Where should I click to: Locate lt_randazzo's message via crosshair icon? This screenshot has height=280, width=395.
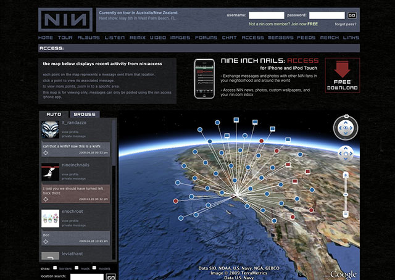46,152
